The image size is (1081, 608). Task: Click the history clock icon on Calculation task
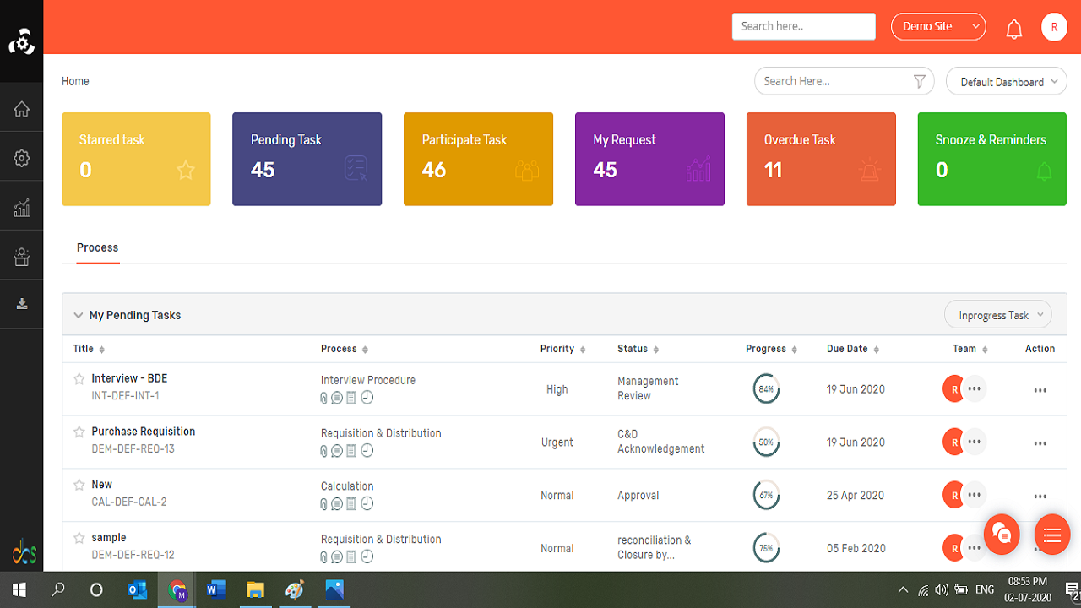[x=367, y=503]
